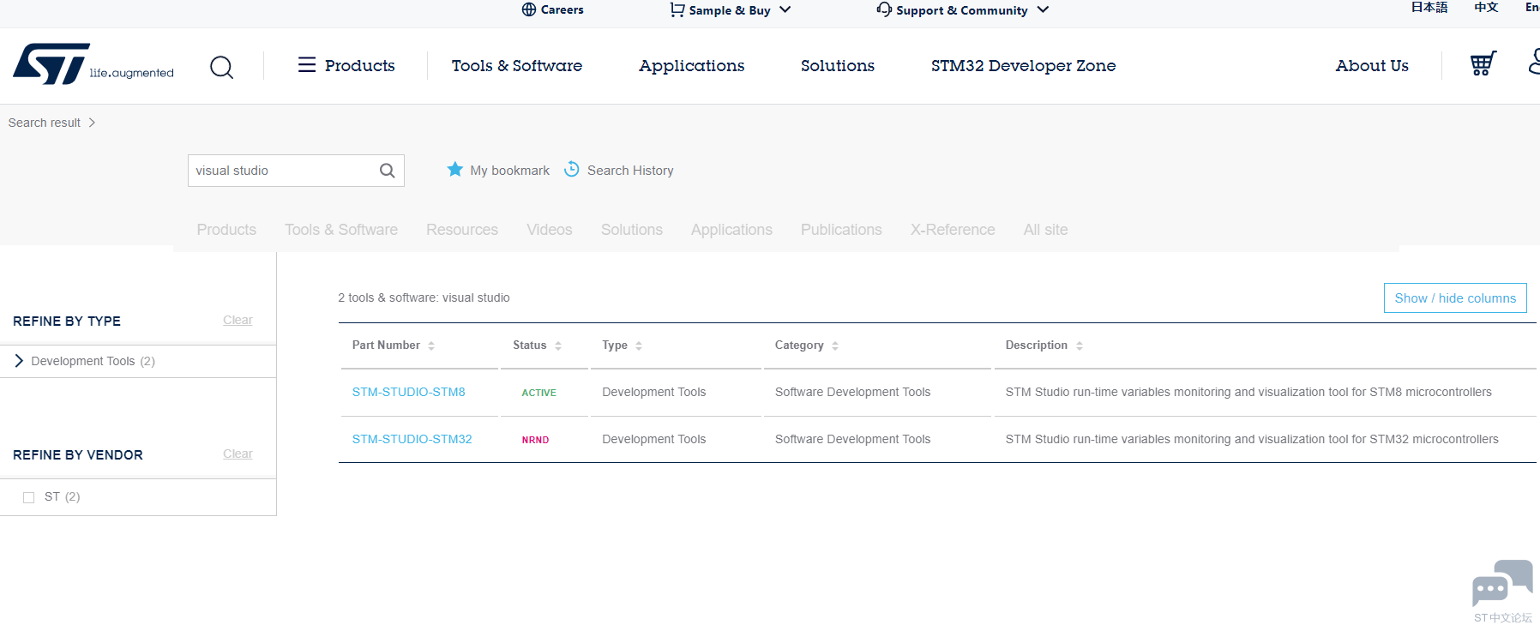
Task: Open the STM-STUDIO-STM8 part link
Action: [x=409, y=392]
